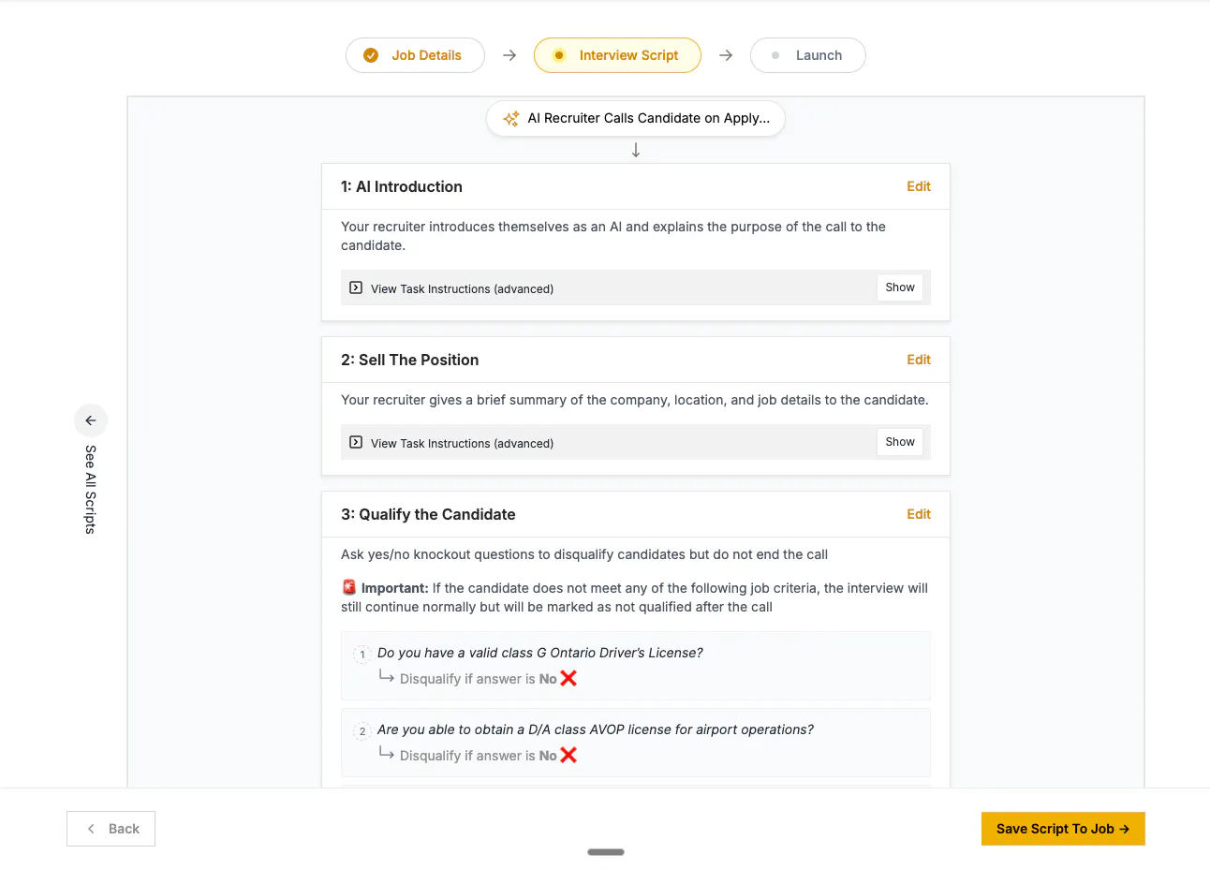
Task: Open the AI Recruiter Calls Candidate trigger pill
Action: [636, 118]
